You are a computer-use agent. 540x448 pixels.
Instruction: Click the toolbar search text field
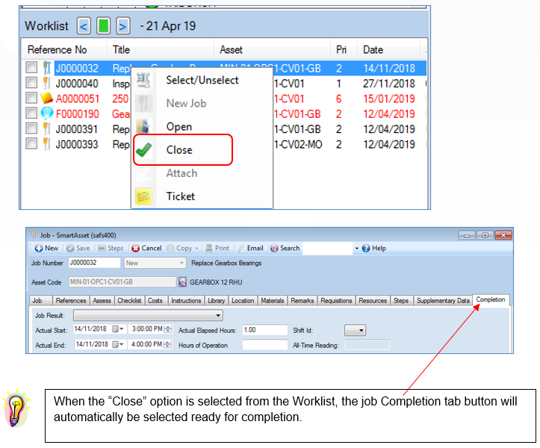click(x=328, y=248)
